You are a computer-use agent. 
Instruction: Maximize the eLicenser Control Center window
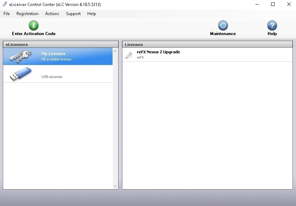coord(273,4)
